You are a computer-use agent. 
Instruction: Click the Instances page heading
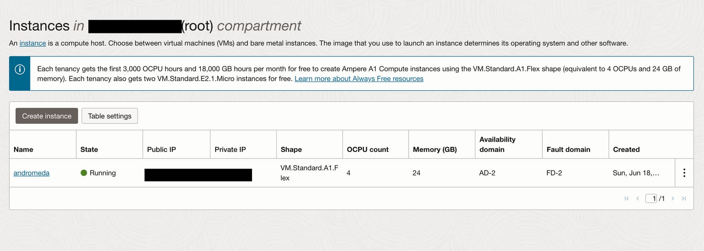click(155, 26)
